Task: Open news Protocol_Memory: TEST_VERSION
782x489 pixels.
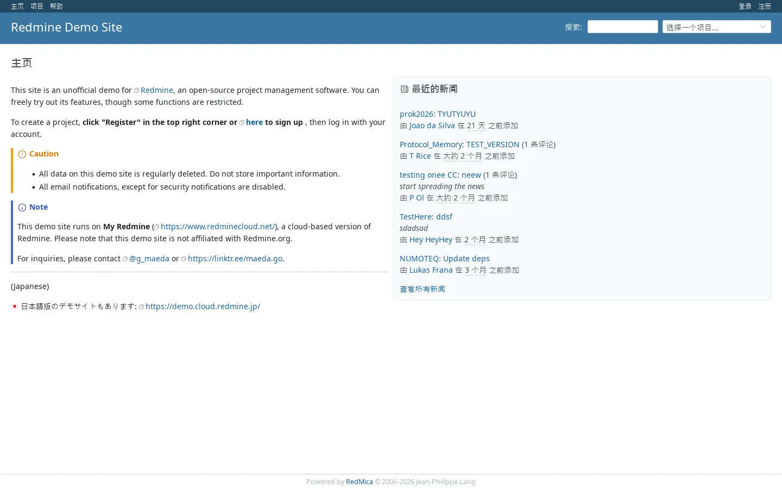Action: (459, 145)
